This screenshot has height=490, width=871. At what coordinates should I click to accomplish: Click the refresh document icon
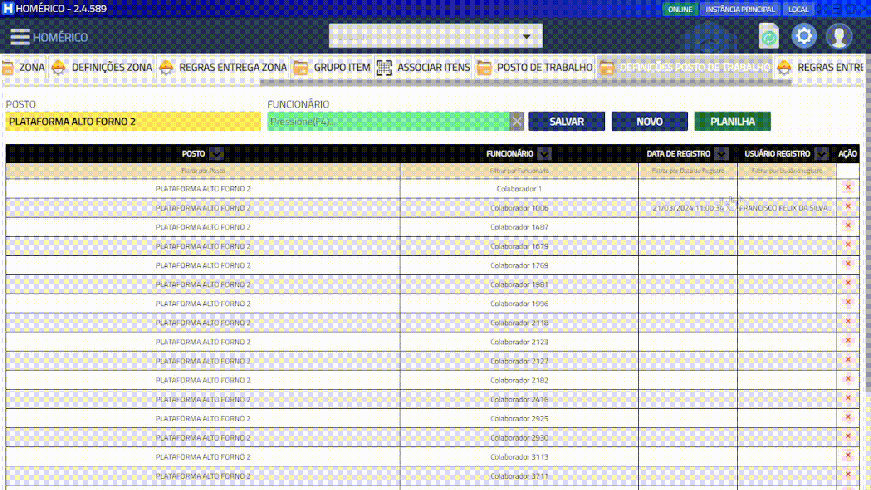click(768, 36)
